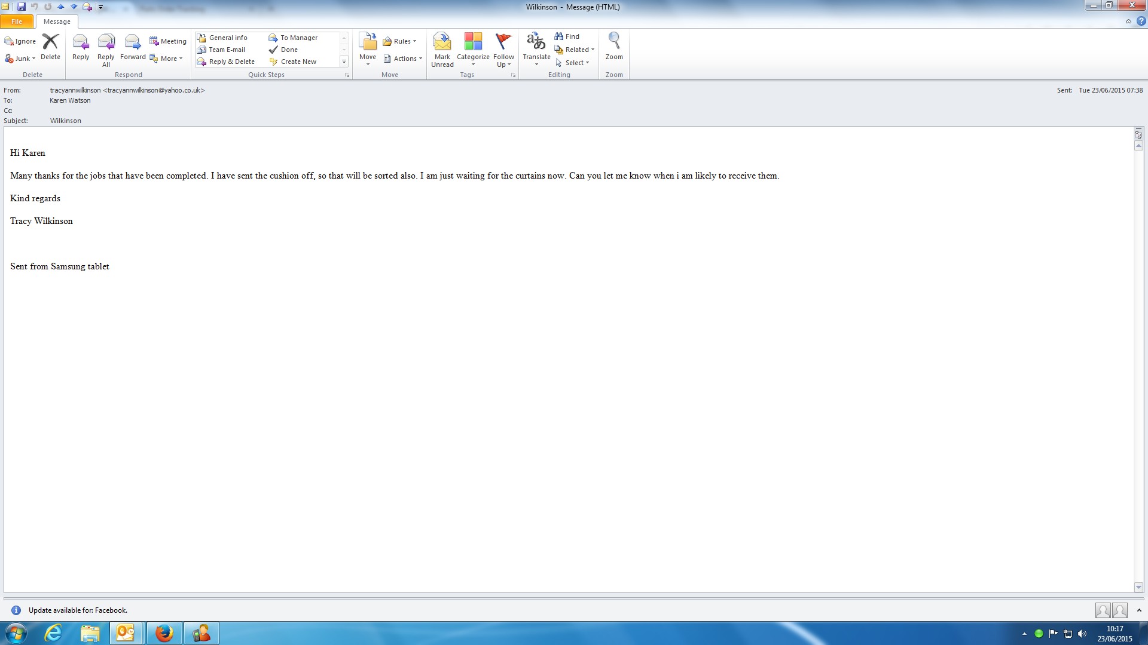This screenshot has width=1148, height=645.
Task: Toggle the people pane expand arrow
Action: [x=1139, y=610]
